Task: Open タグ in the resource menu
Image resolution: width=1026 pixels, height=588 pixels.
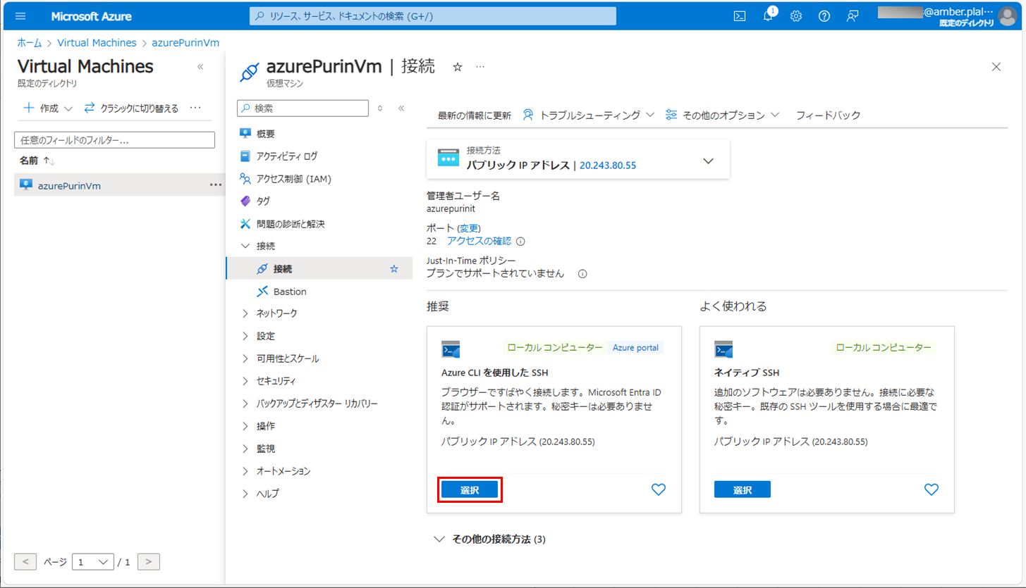Action: point(263,201)
